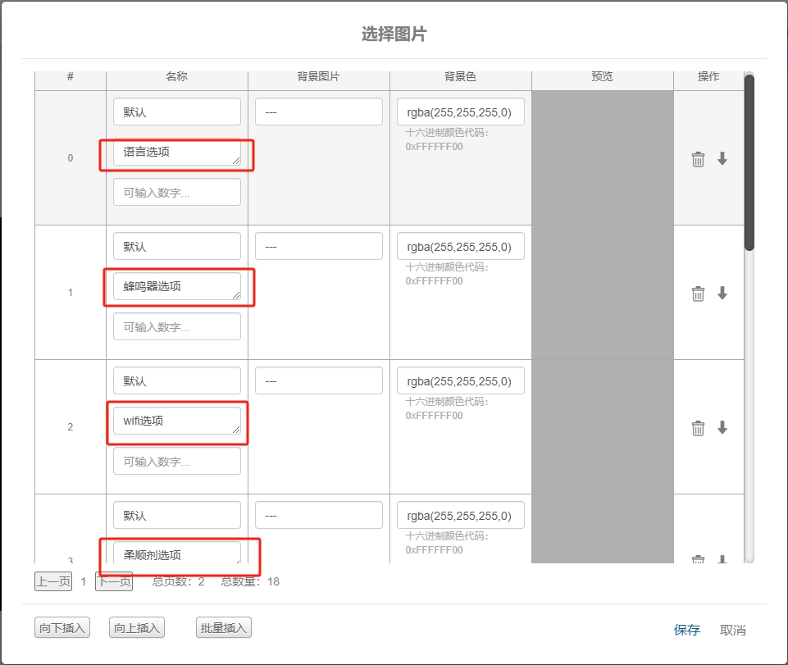Delete row 0 with the trash icon
Screen dimensions: 788x665
[x=698, y=159]
